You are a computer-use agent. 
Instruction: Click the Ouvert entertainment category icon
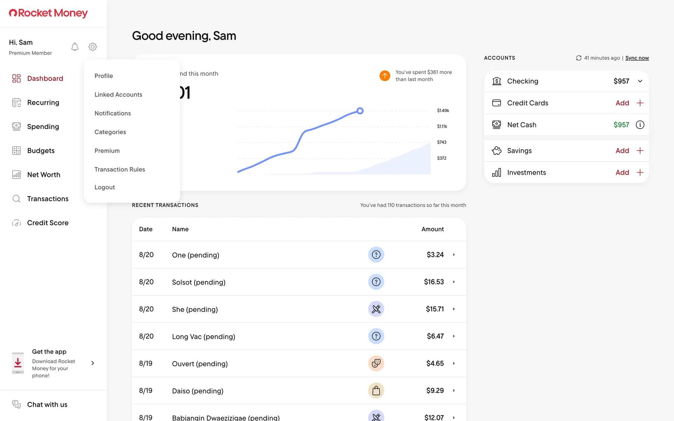point(376,363)
